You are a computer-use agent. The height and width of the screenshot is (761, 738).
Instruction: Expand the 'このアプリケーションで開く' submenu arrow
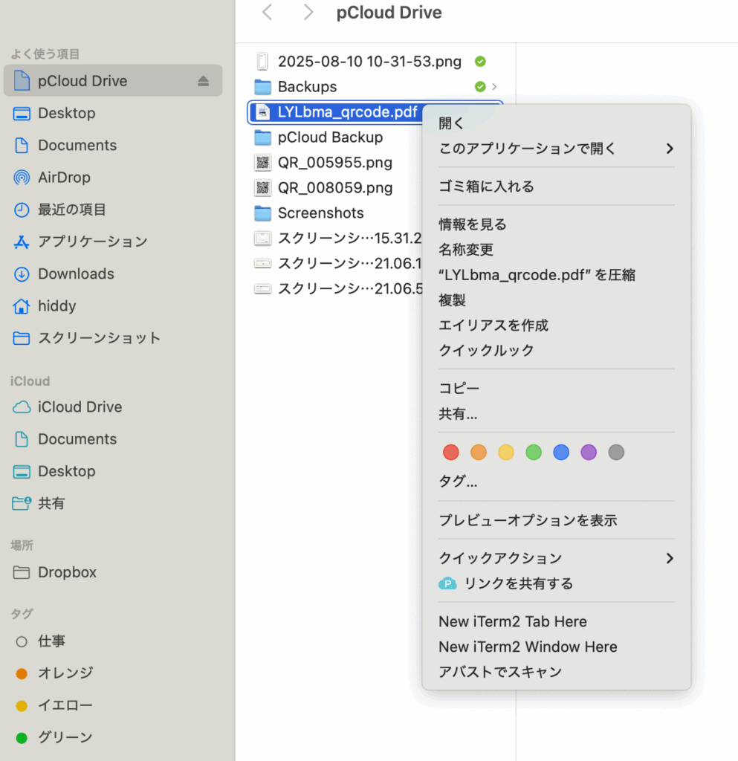click(669, 149)
